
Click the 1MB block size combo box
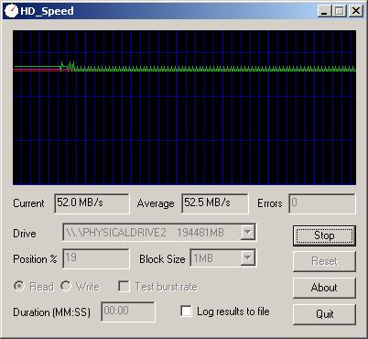[x=222, y=258]
